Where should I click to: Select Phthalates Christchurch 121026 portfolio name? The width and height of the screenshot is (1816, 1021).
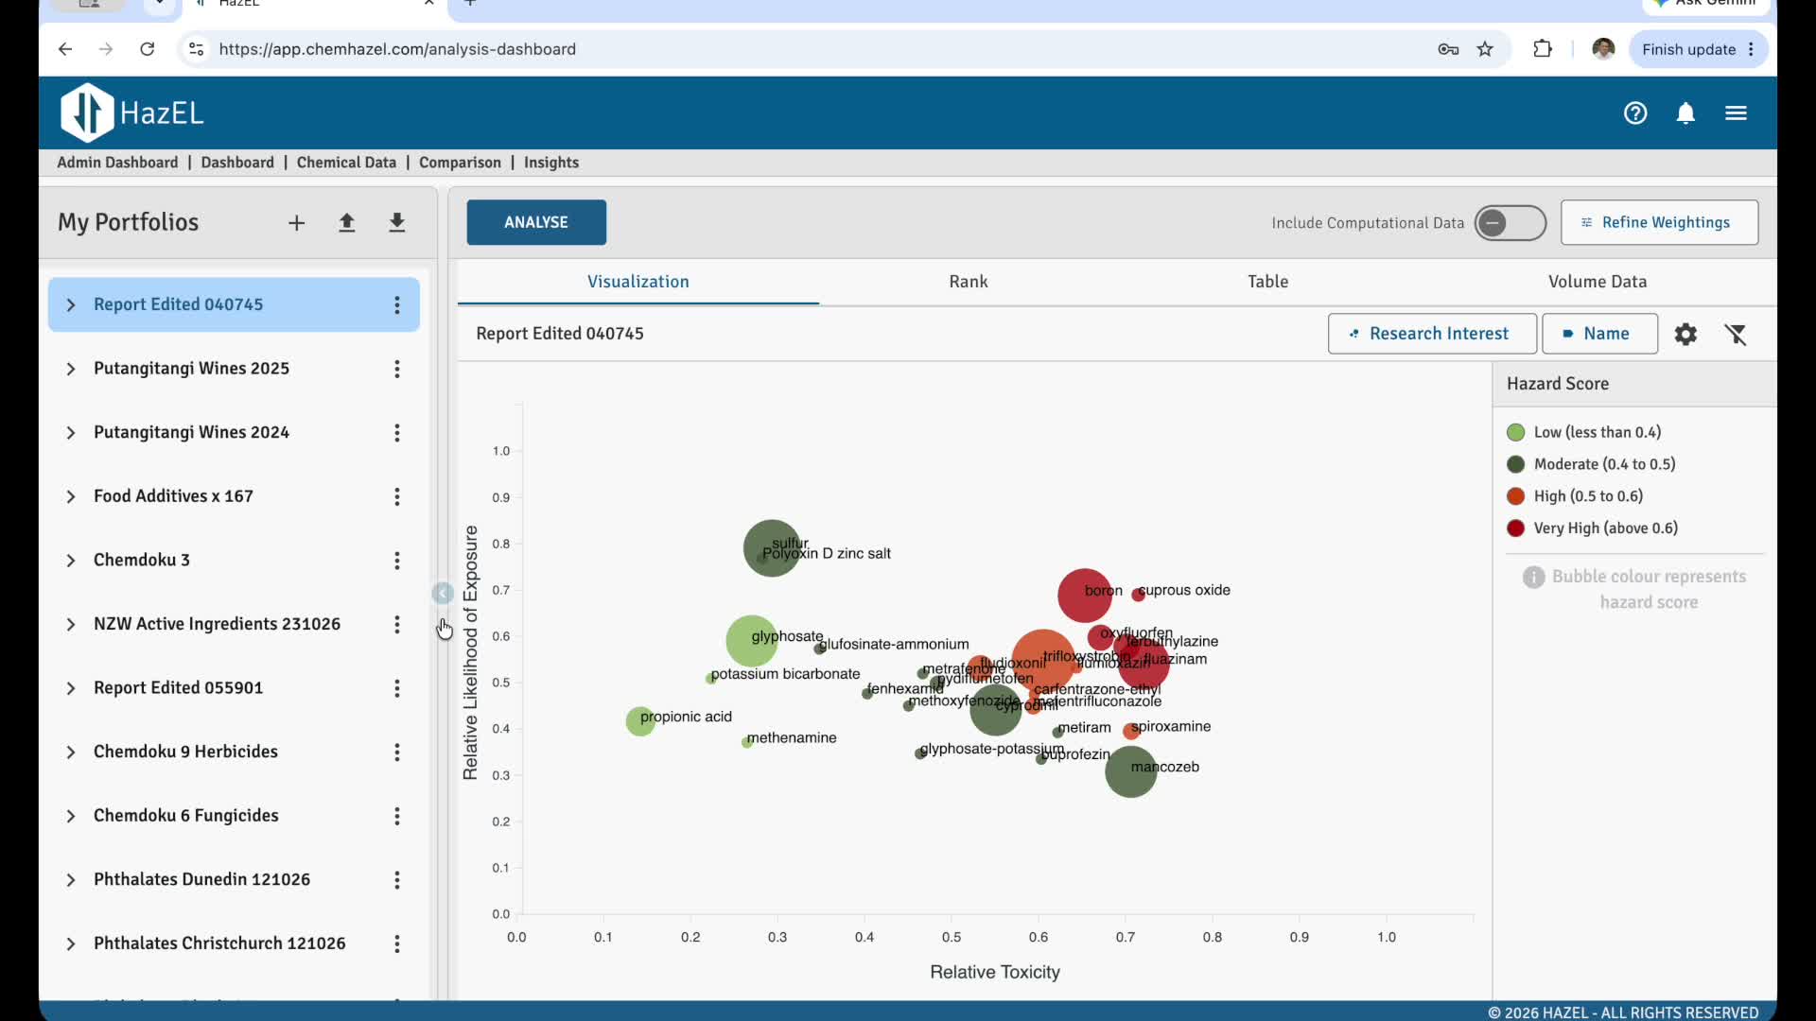(219, 943)
